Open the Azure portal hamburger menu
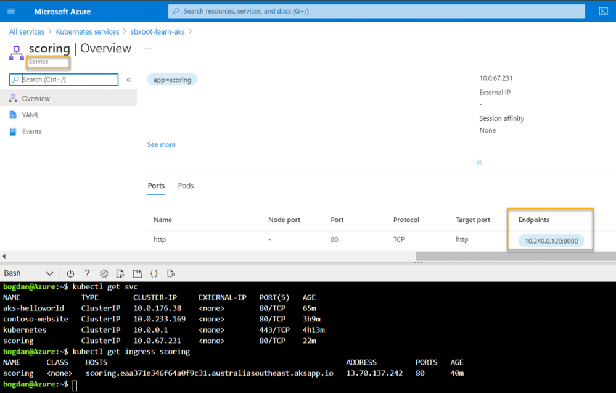 11,11
